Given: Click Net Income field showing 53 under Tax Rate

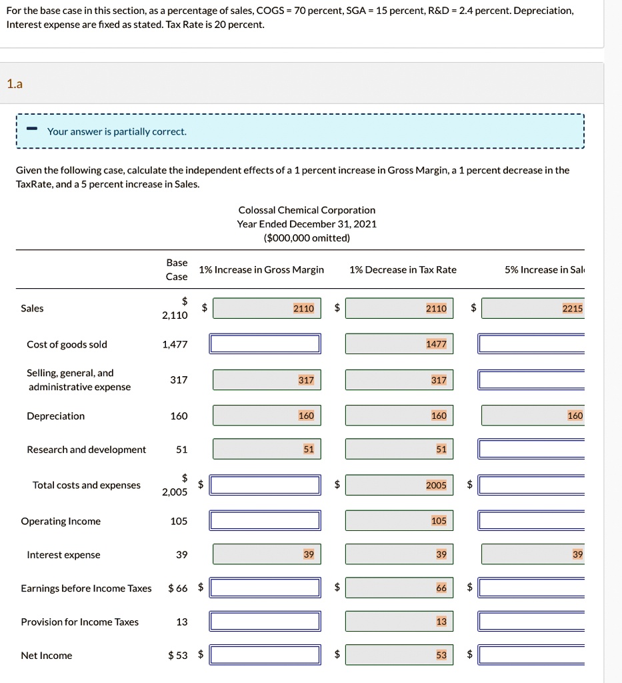Looking at the screenshot, I should click(x=399, y=654).
